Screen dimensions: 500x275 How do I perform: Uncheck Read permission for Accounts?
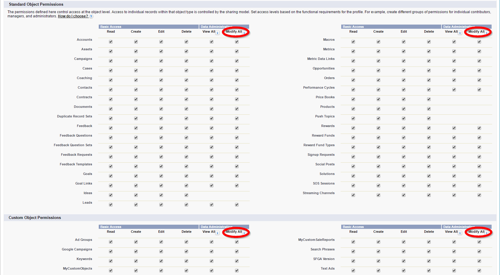(111, 42)
